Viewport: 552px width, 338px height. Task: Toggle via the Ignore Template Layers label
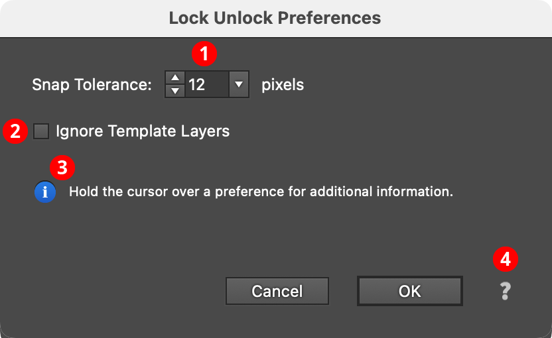pos(143,131)
